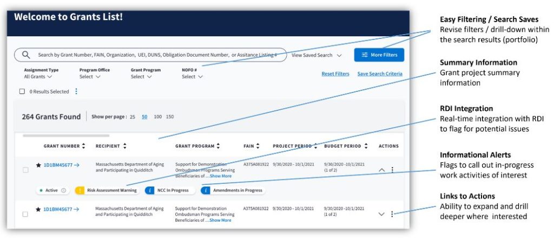Click the Save Search Criteria link
Screen dimensions: 554x240
click(379, 74)
